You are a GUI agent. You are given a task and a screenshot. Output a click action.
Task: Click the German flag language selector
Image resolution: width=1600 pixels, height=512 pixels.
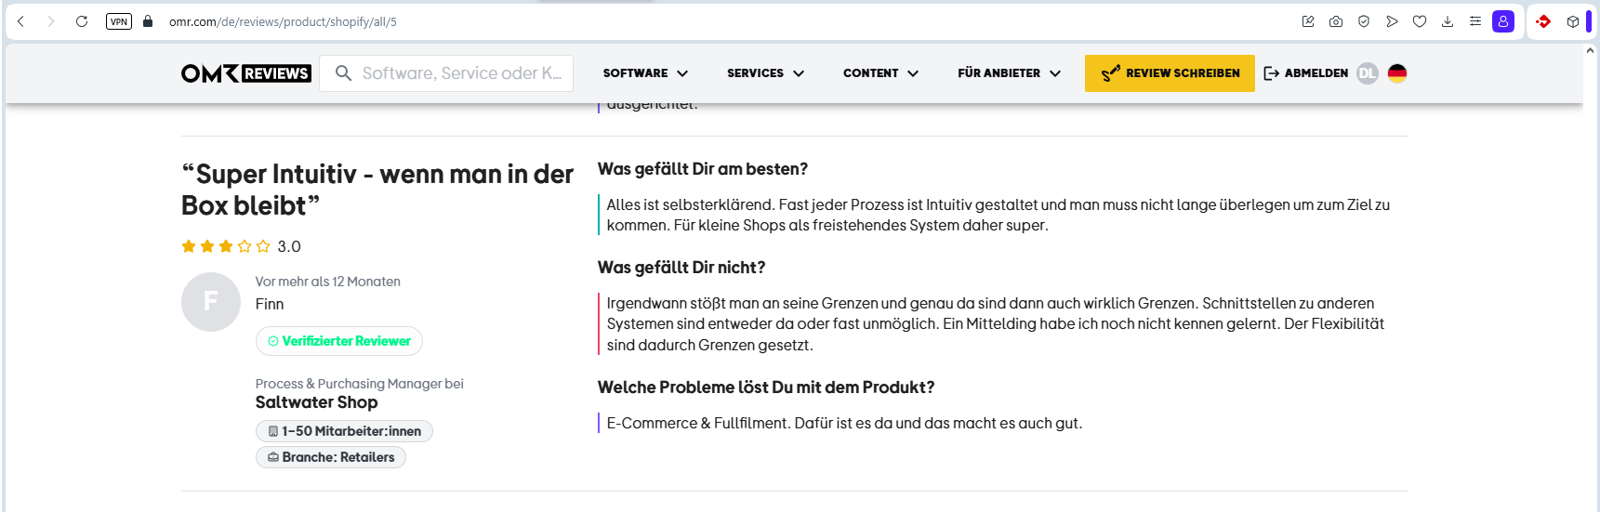click(x=1397, y=73)
